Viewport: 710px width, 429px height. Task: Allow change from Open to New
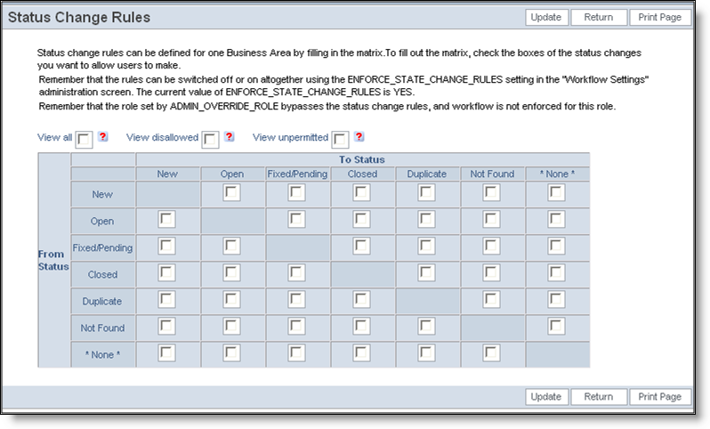(166, 219)
